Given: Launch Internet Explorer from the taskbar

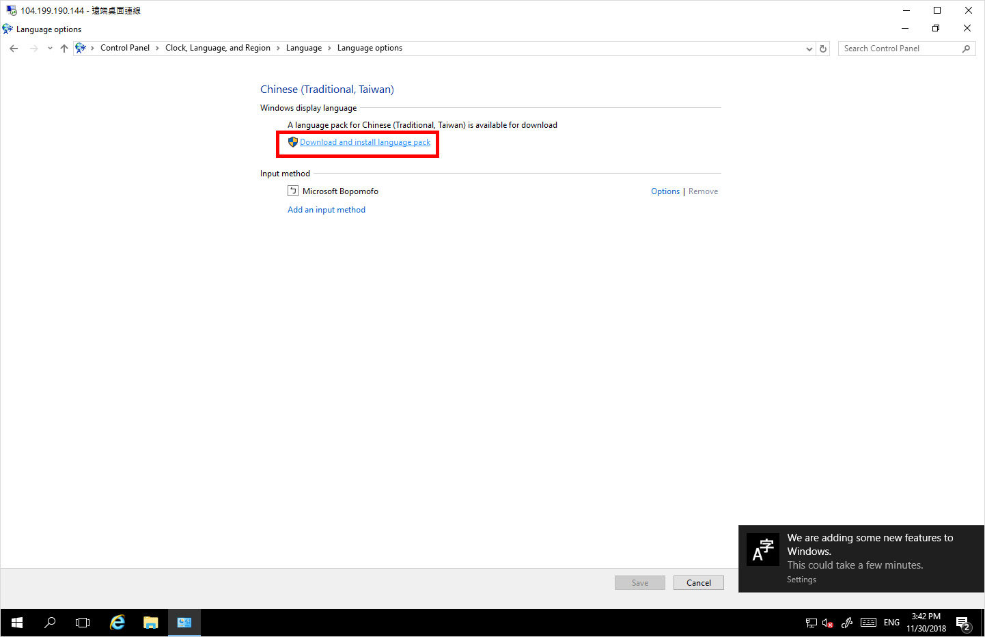Looking at the screenshot, I should point(117,623).
